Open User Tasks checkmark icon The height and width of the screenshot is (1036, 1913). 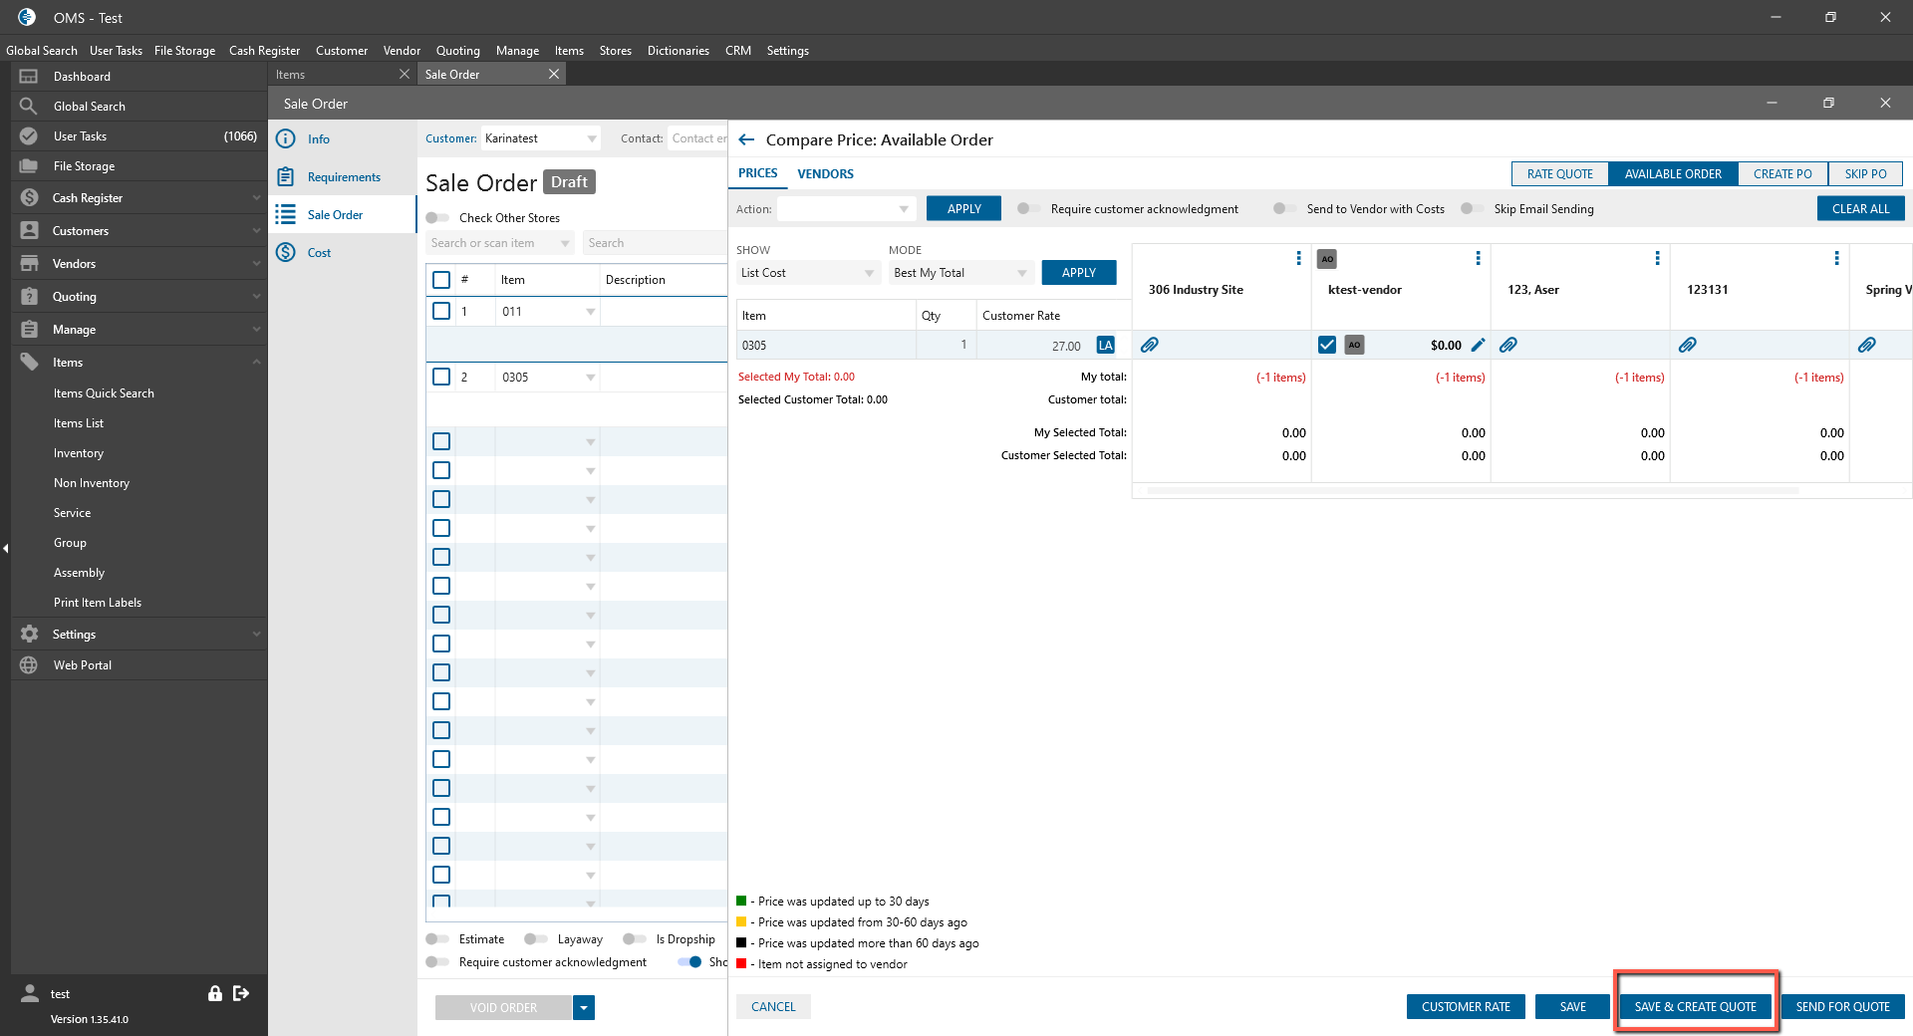29,136
